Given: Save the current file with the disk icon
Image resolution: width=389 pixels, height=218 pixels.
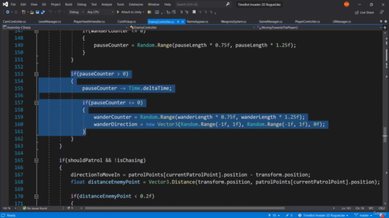Looking at the screenshot, I should (x=37, y=12).
